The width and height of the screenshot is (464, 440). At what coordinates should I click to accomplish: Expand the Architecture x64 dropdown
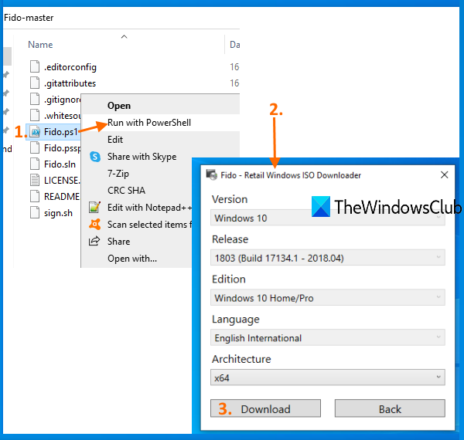pos(328,377)
